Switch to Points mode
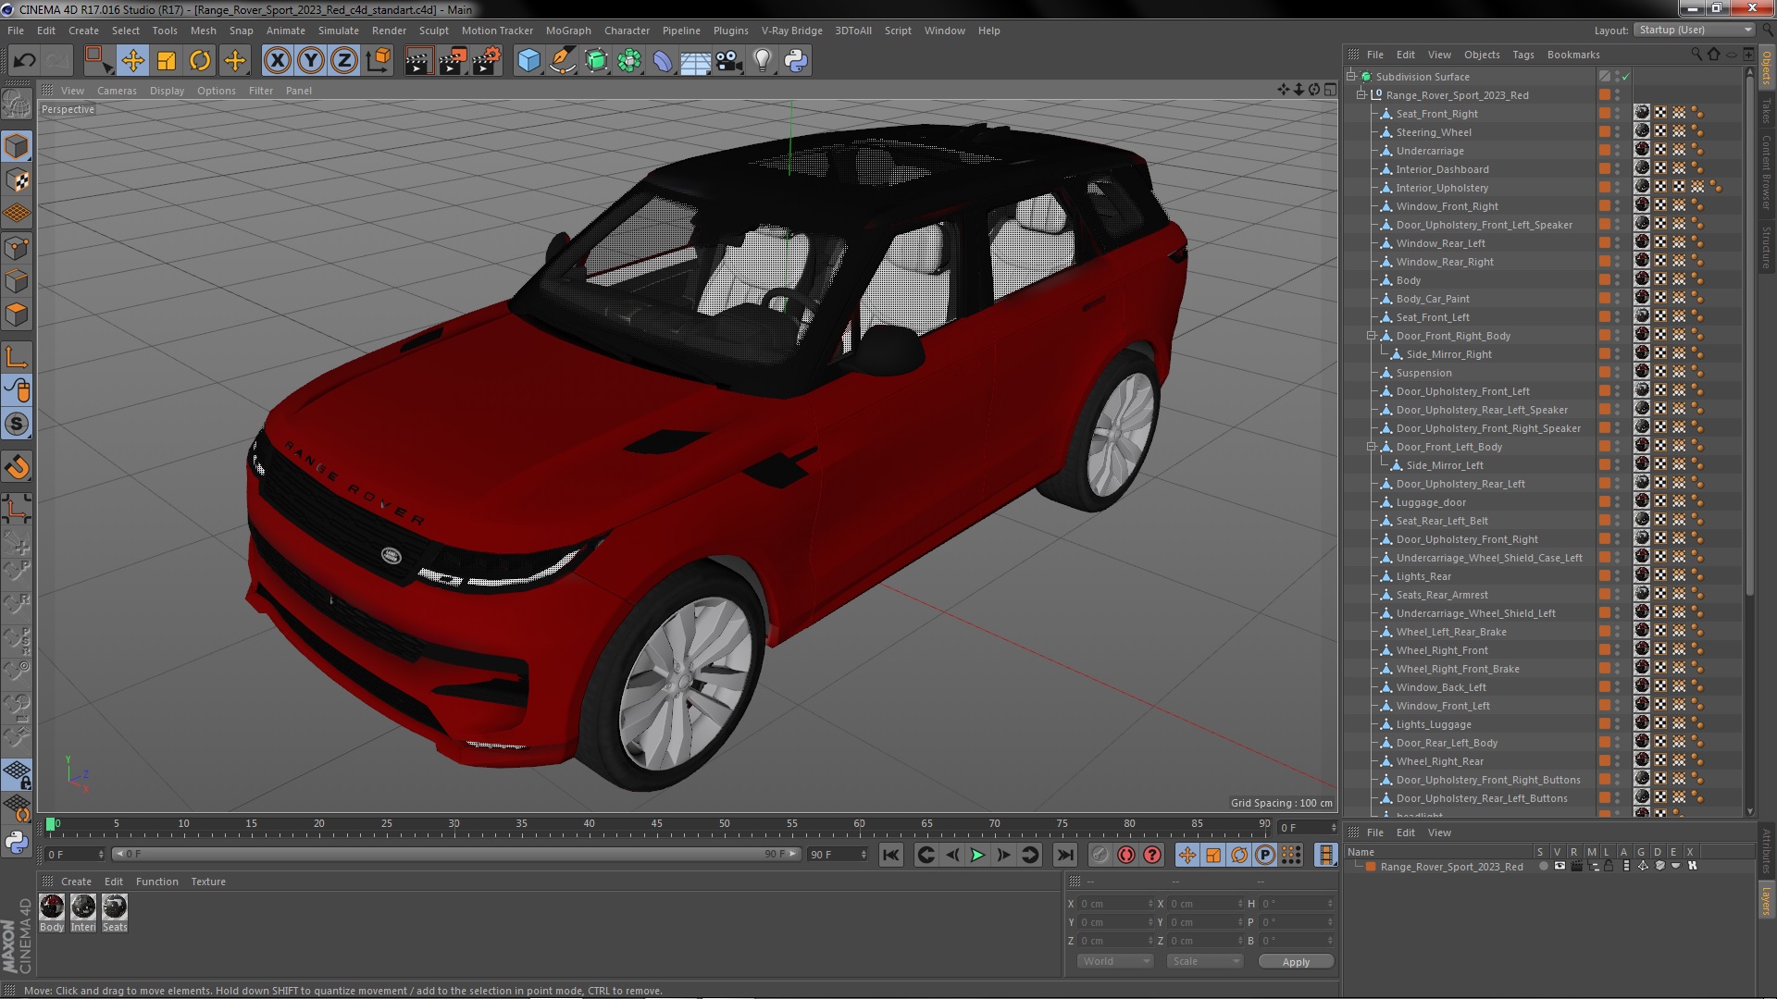The width and height of the screenshot is (1777, 999). [x=17, y=248]
